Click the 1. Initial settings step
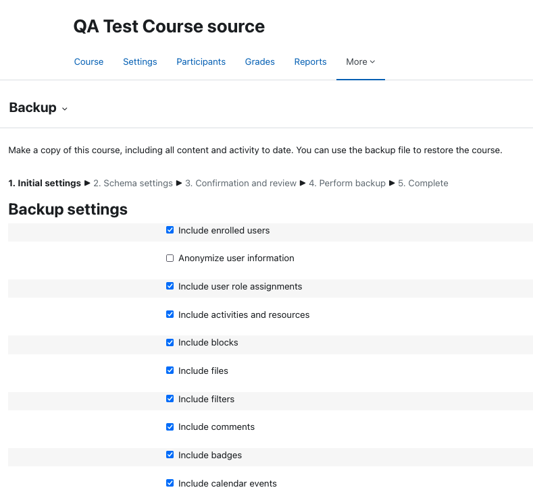Image resolution: width=533 pixels, height=494 pixels. click(45, 183)
